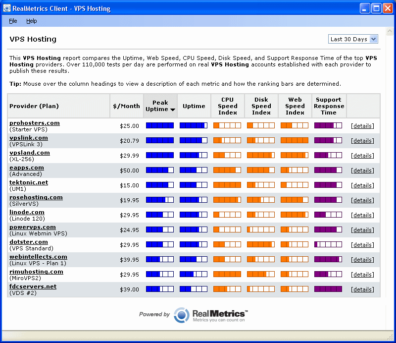Maximize the RealMetrics Client window
The image size is (396, 343).
tap(376, 8)
